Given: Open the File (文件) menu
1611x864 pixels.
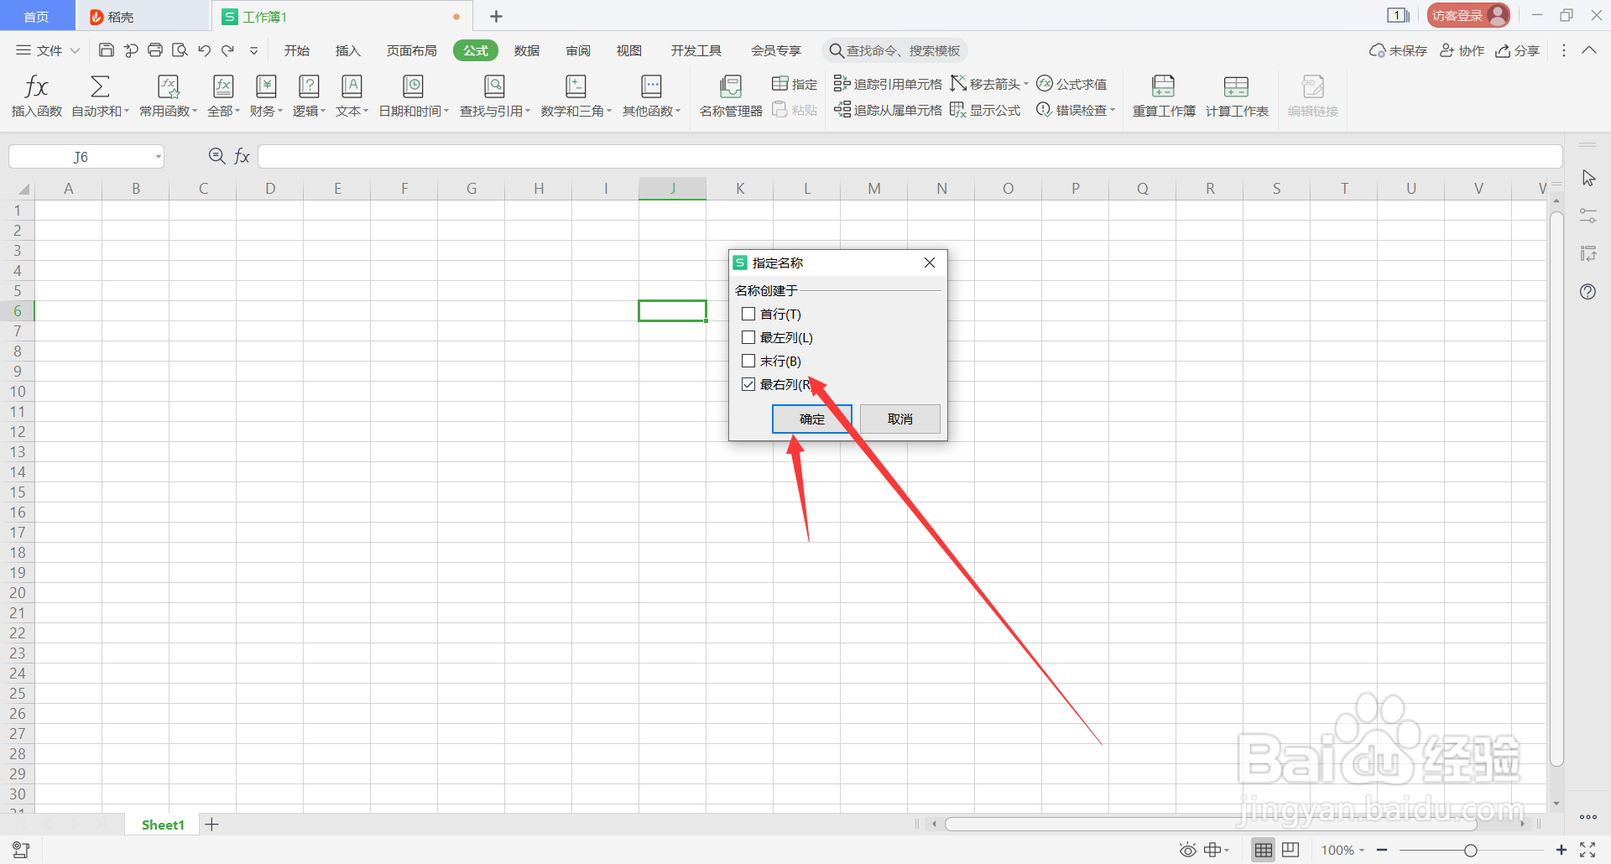Looking at the screenshot, I should [x=48, y=50].
